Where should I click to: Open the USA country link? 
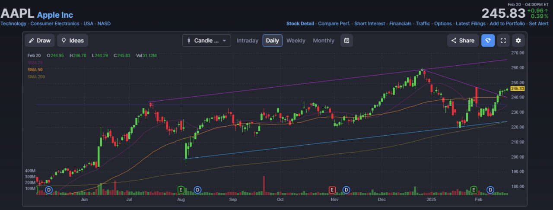click(89, 24)
